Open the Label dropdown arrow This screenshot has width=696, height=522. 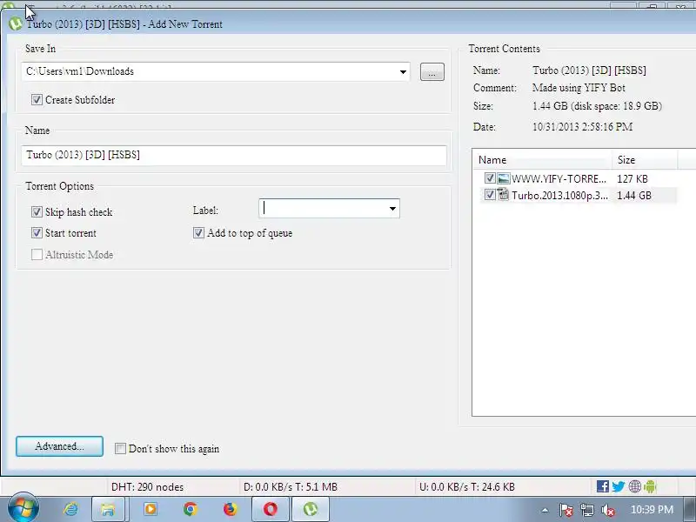392,209
